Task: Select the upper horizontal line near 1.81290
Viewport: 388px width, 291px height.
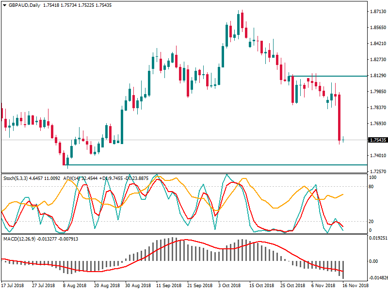Action: tap(328, 76)
